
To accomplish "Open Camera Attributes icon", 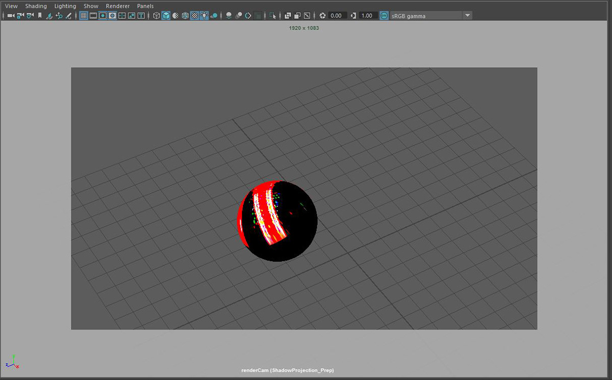I will [30, 16].
